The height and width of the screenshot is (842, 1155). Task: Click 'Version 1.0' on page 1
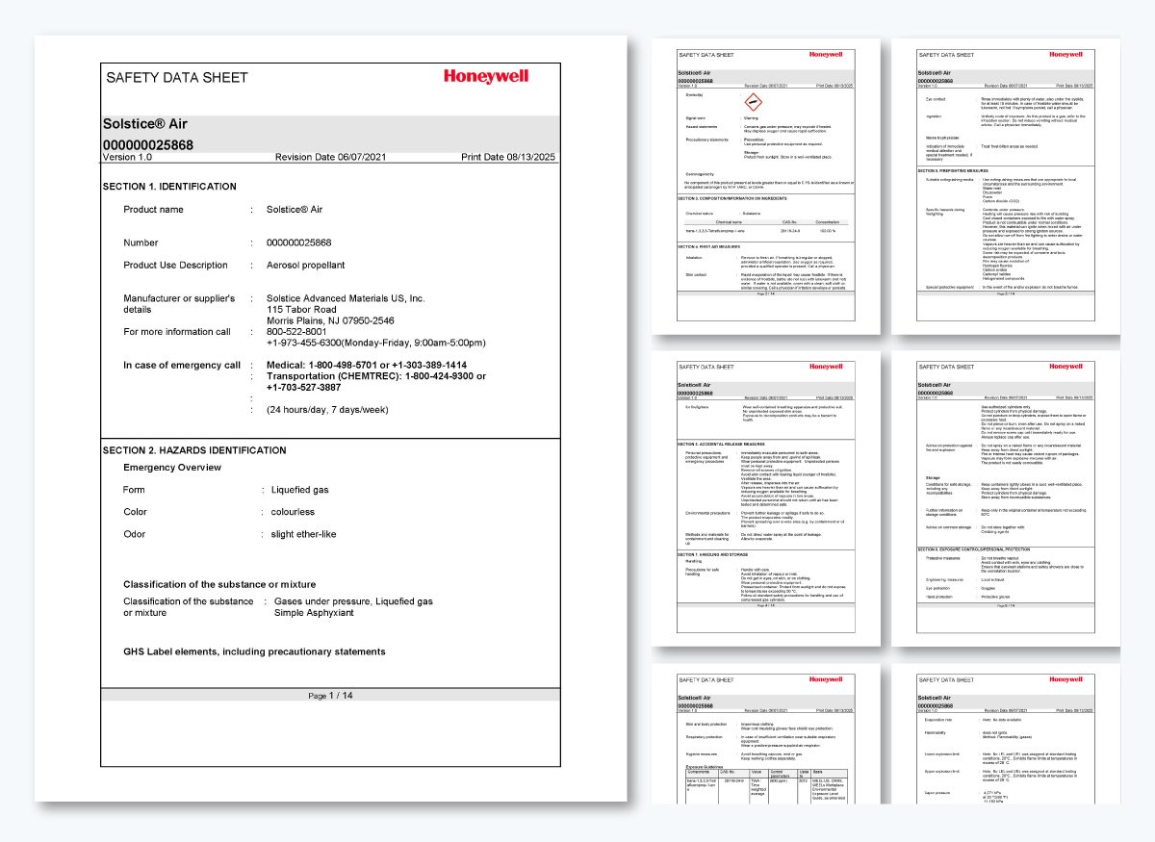(x=127, y=157)
